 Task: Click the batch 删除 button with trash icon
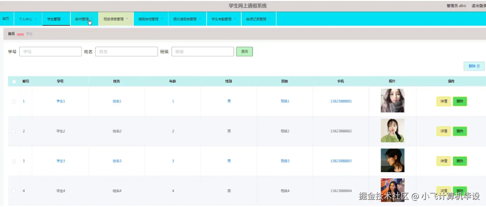[x=474, y=66]
